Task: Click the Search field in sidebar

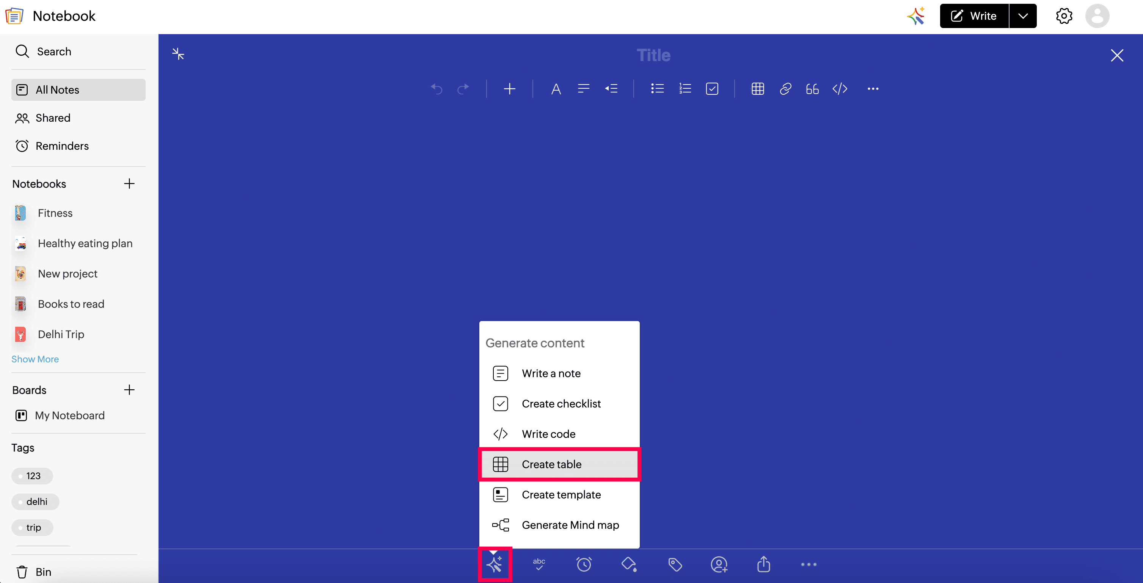Action: tap(78, 52)
